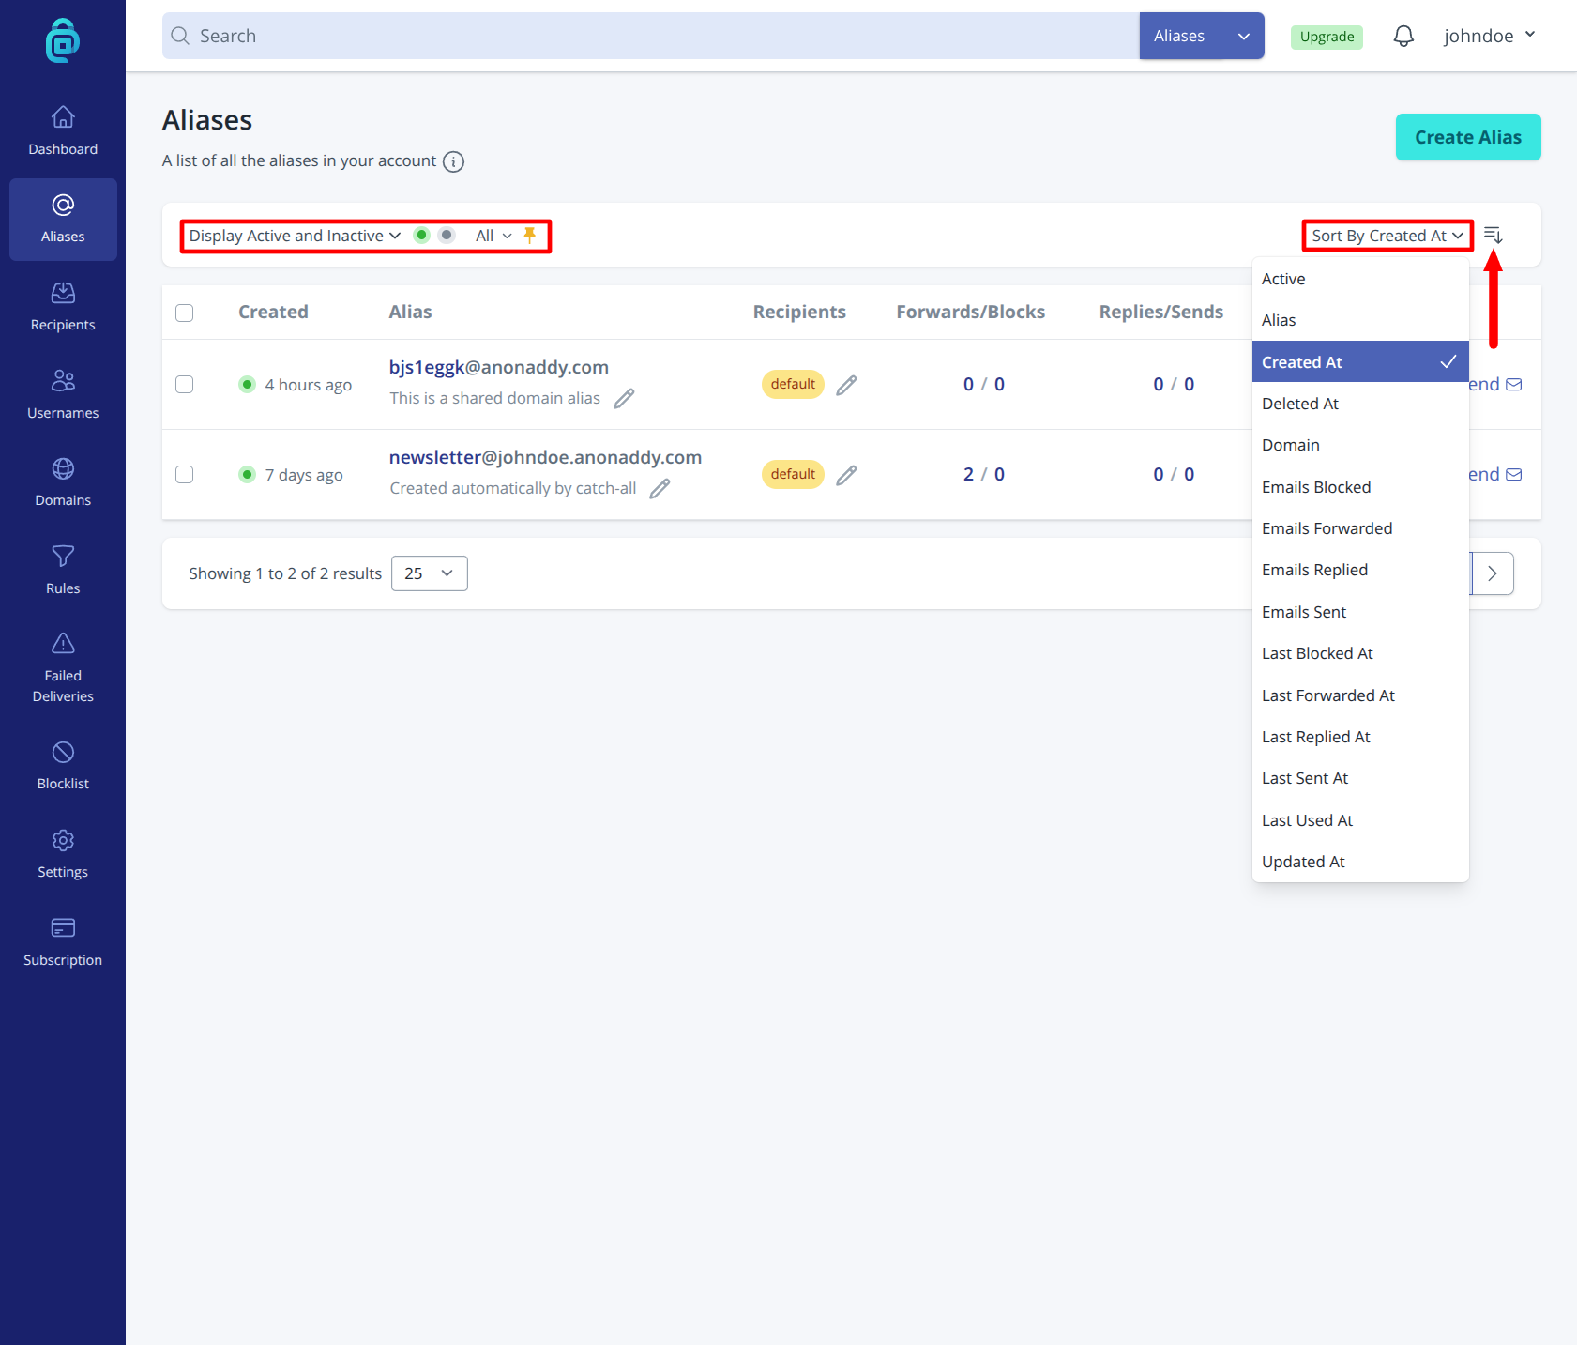Pick Emails Blocked sort option
The height and width of the screenshot is (1345, 1577).
tap(1360, 487)
